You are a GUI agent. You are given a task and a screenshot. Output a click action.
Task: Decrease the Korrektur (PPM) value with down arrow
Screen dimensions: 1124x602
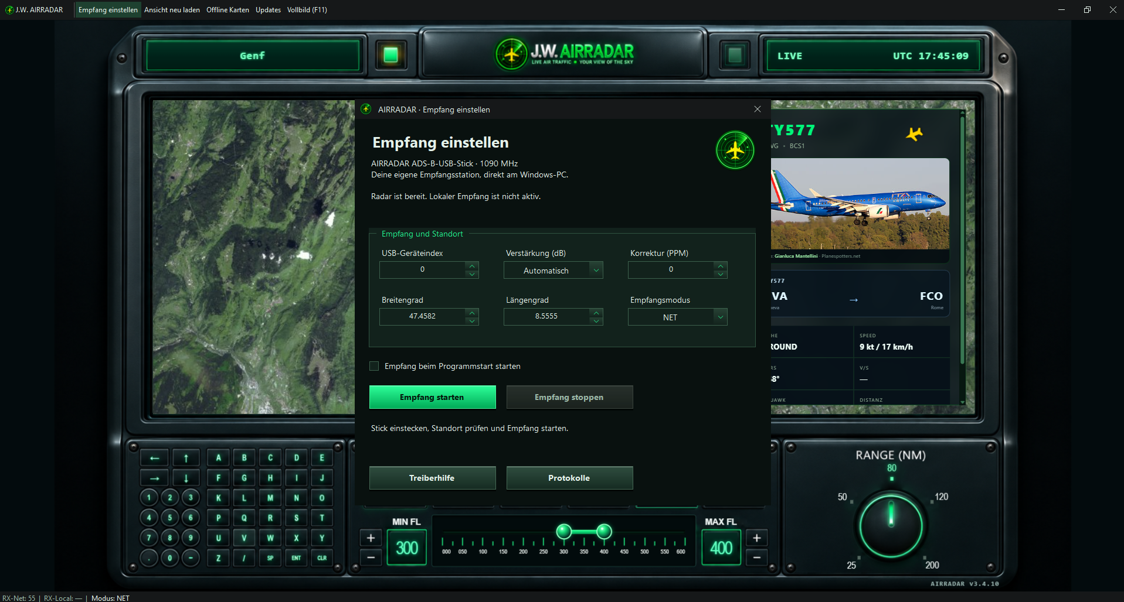721,274
